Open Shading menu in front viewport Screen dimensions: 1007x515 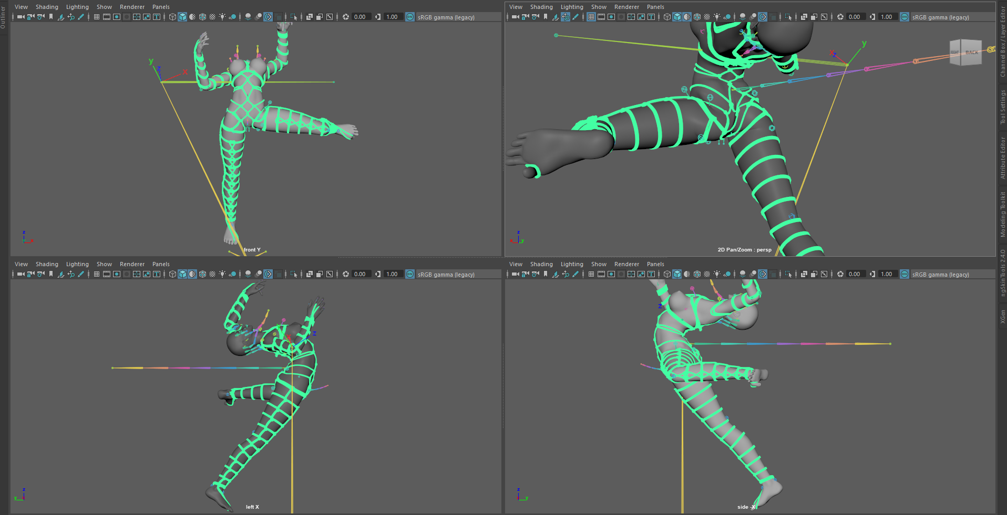[x=47, y=7]
